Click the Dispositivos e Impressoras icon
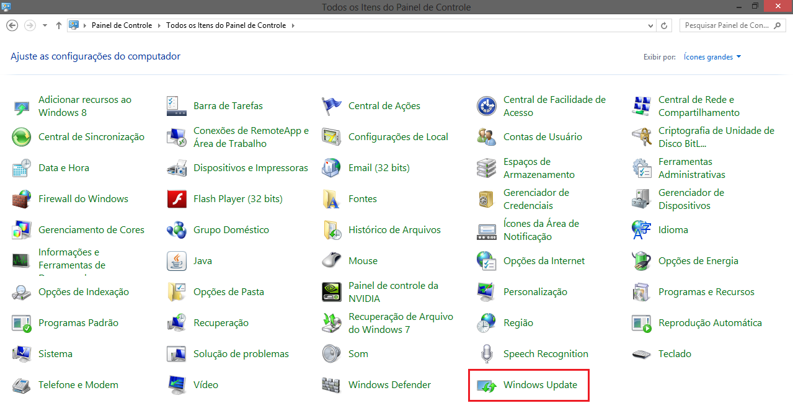This screenshot has width=793, height=416. click(x=177, y=168)
